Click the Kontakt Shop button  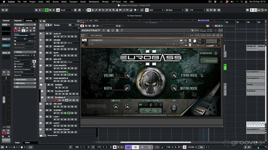195,30
